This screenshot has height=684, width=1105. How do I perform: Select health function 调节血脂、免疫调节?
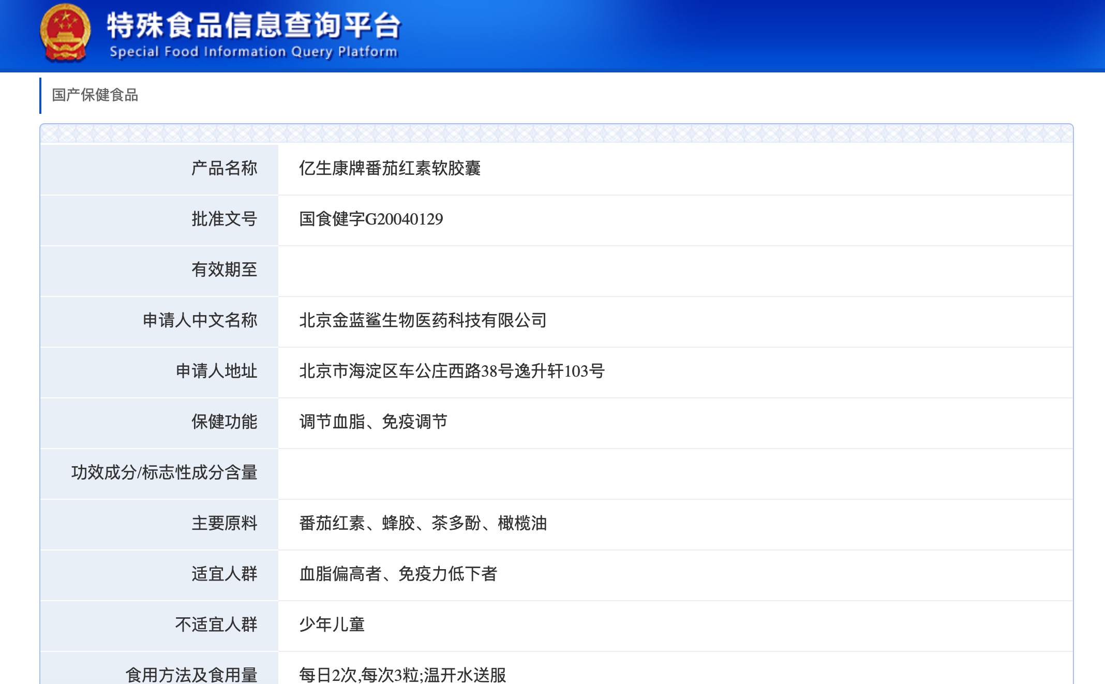click(373, 422)
